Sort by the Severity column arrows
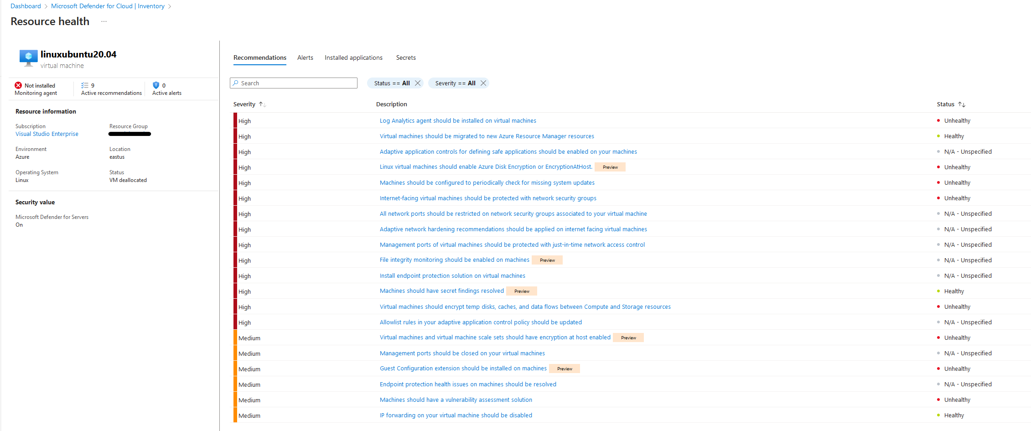The image size is (1031, 431). tap(262, 104)
